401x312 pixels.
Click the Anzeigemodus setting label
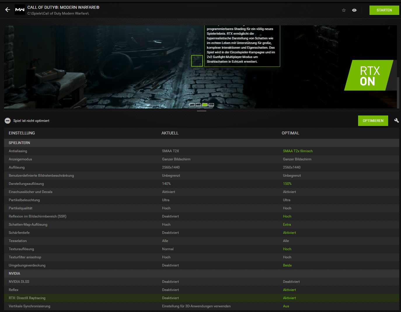20,159
